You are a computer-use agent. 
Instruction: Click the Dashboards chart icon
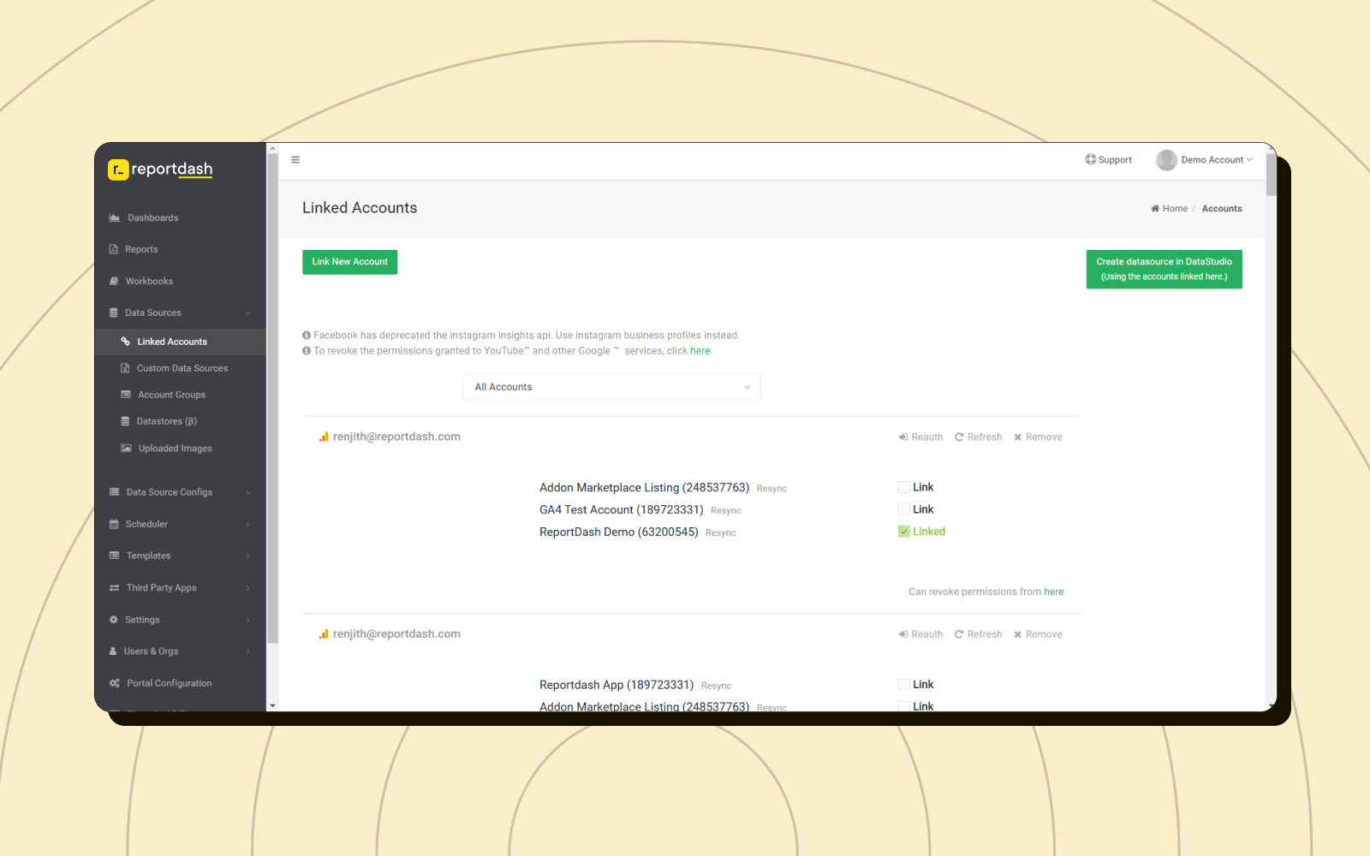point(115,218)
